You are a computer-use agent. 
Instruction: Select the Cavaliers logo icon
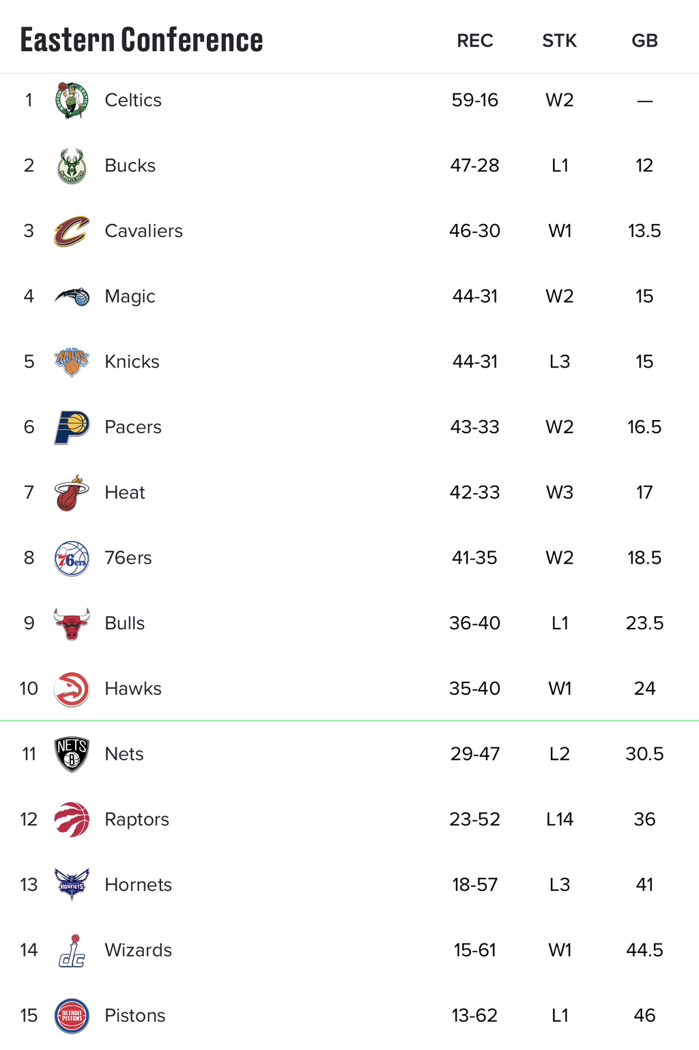click(72, 231)
